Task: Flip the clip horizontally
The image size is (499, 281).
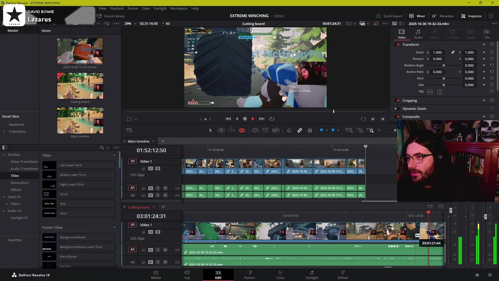Action: point(430,92)
